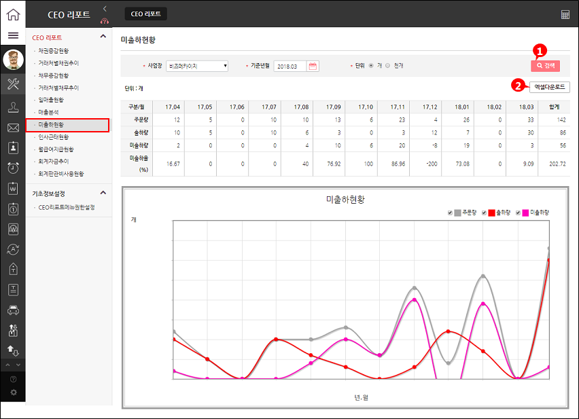579x419 pixels.
Task: Toggle the 출하량 series checkbox in legend
Action: pyautogui.click(x=484, y=213)
